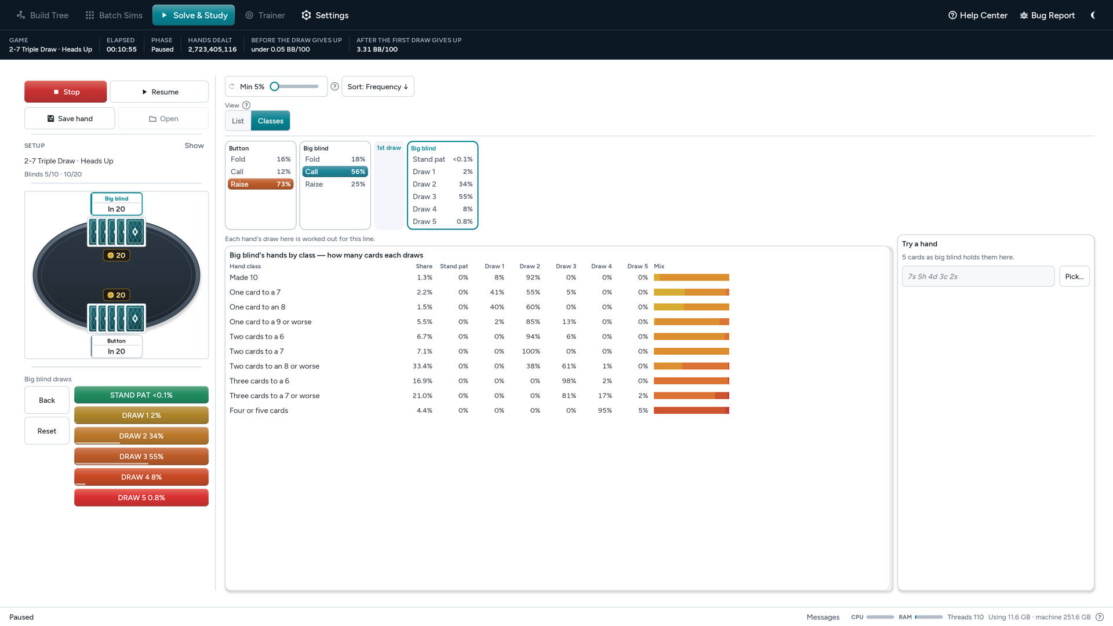Click the big blind's card backs
Viewport: 1113px width, 626px height.
[x=117, y=232]
